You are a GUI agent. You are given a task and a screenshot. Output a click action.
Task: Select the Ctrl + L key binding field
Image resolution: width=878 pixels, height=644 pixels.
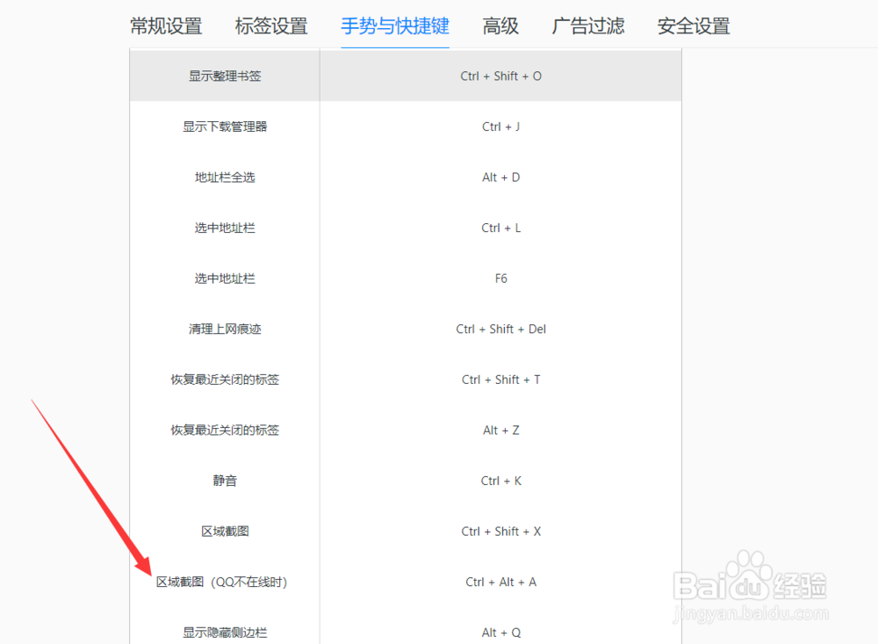coord(500,228)
